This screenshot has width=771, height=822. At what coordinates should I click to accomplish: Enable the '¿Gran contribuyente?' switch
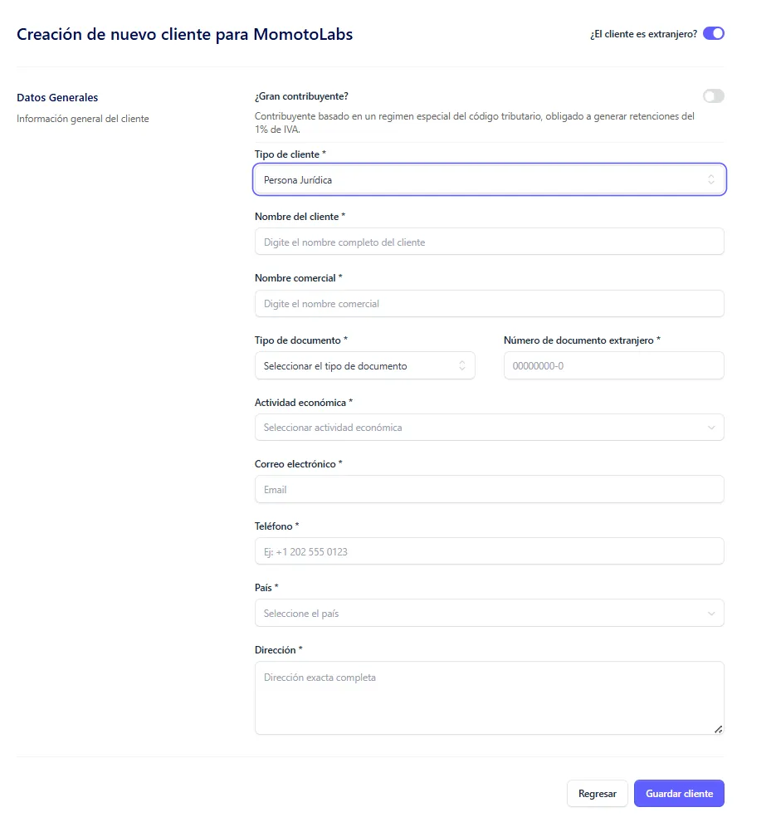tap(713, 95)
